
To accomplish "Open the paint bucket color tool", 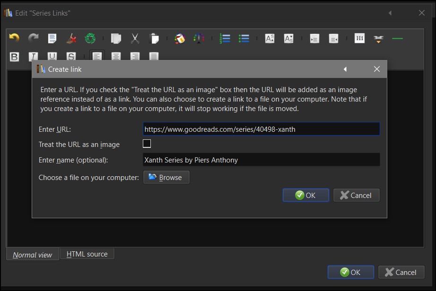I will [180, 38].
